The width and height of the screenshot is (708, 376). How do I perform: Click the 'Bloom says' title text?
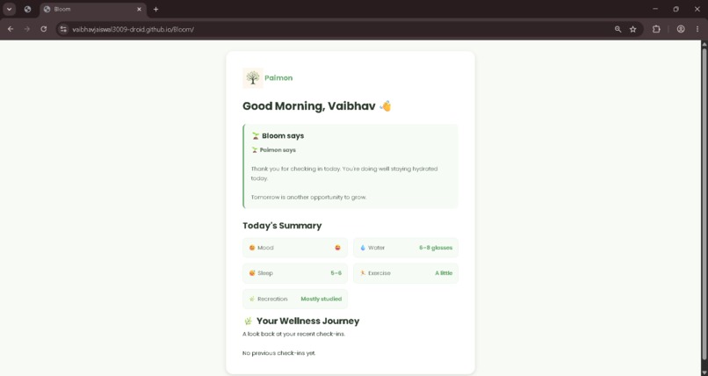point(283,135)
